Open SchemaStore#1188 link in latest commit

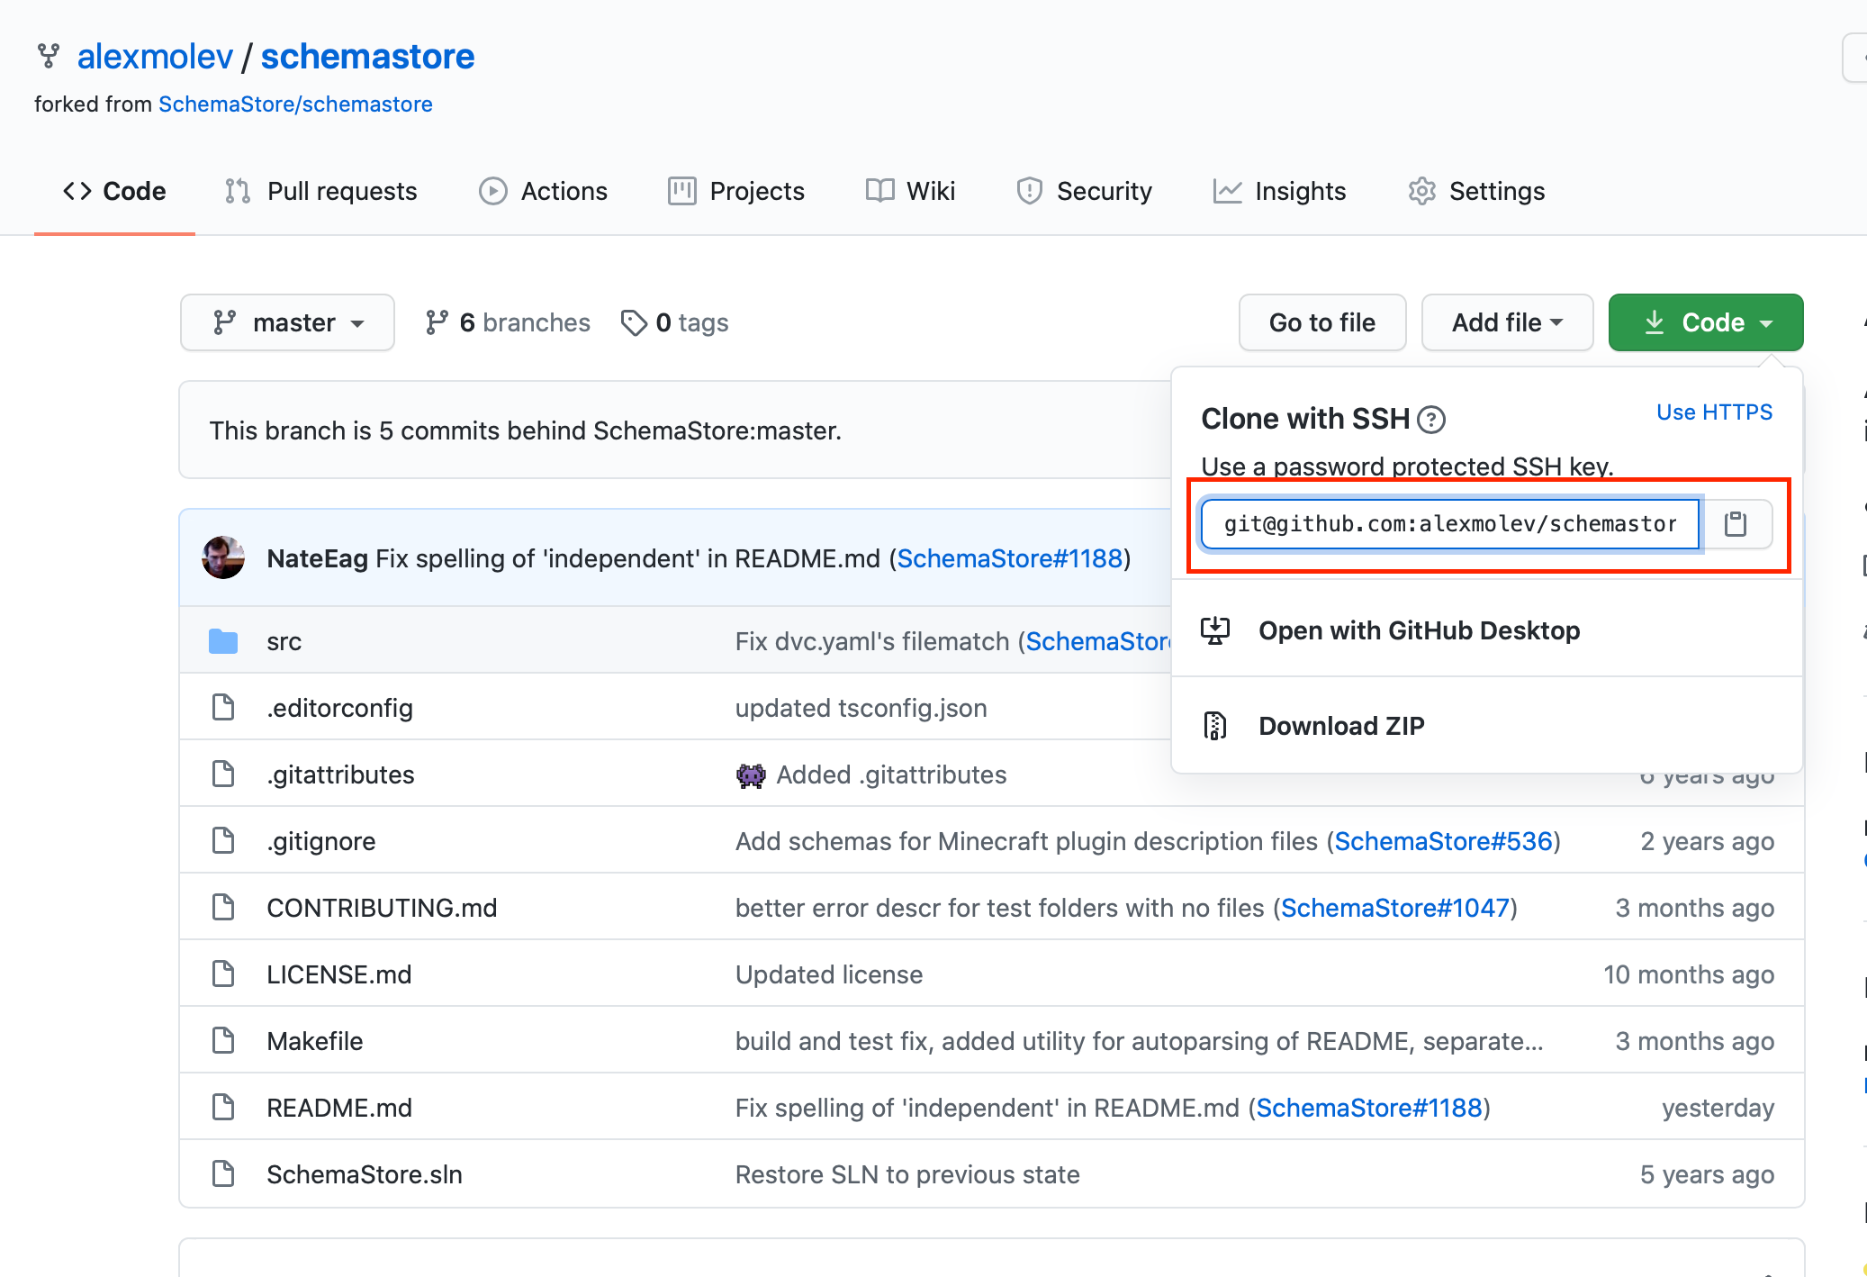coord(1010,558)
